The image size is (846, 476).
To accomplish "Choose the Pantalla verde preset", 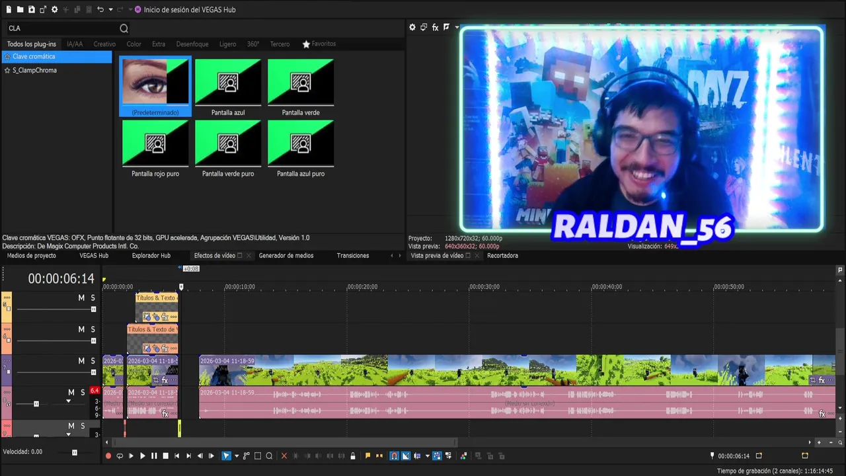I will (301, 86).
